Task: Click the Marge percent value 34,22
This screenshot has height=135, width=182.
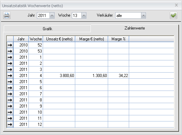Action: click(x=119, y=76)
